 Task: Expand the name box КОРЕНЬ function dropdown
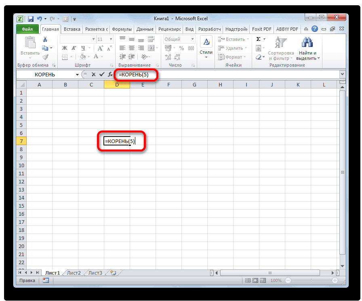click(x=77, y=75)
